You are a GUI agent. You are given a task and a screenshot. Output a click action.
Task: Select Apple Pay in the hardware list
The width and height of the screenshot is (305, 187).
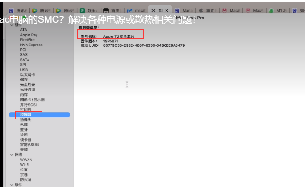(29, 35)
